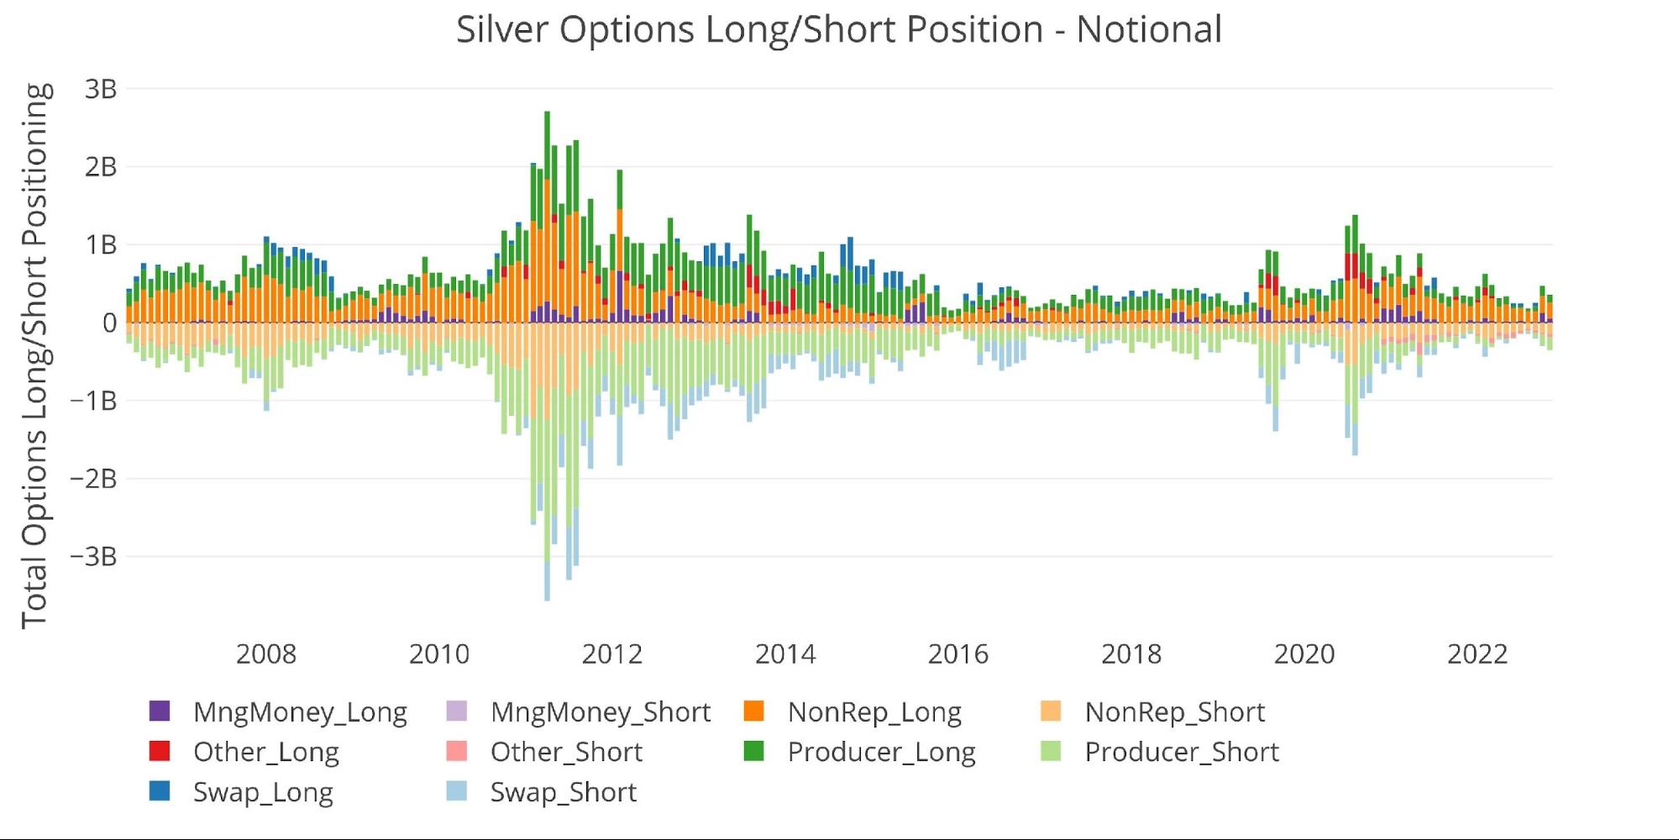The image size is (1679, 840).
Task: Click the Swap_Short light blue swatch
Action: [x=457, y=791]
